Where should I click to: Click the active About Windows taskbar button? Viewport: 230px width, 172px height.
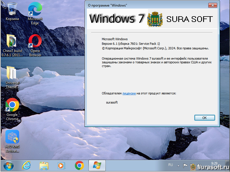pyautogui.click(x=97, y=165)
